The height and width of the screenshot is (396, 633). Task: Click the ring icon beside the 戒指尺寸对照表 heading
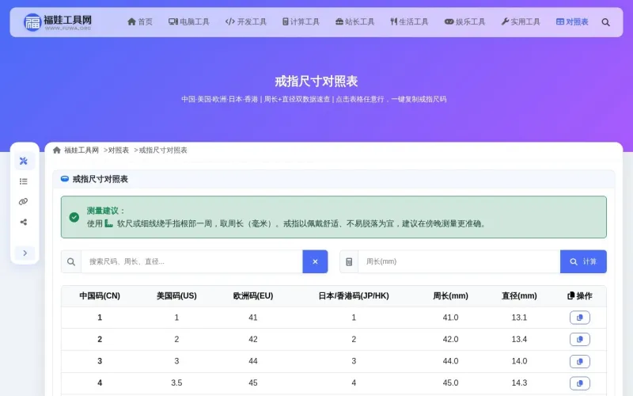pyautogui.click(x=65, y=179)
